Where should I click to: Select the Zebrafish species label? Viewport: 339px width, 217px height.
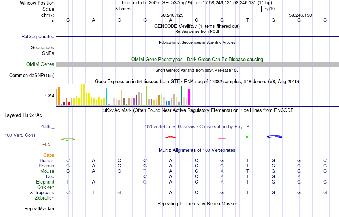[x=45, y=198]
